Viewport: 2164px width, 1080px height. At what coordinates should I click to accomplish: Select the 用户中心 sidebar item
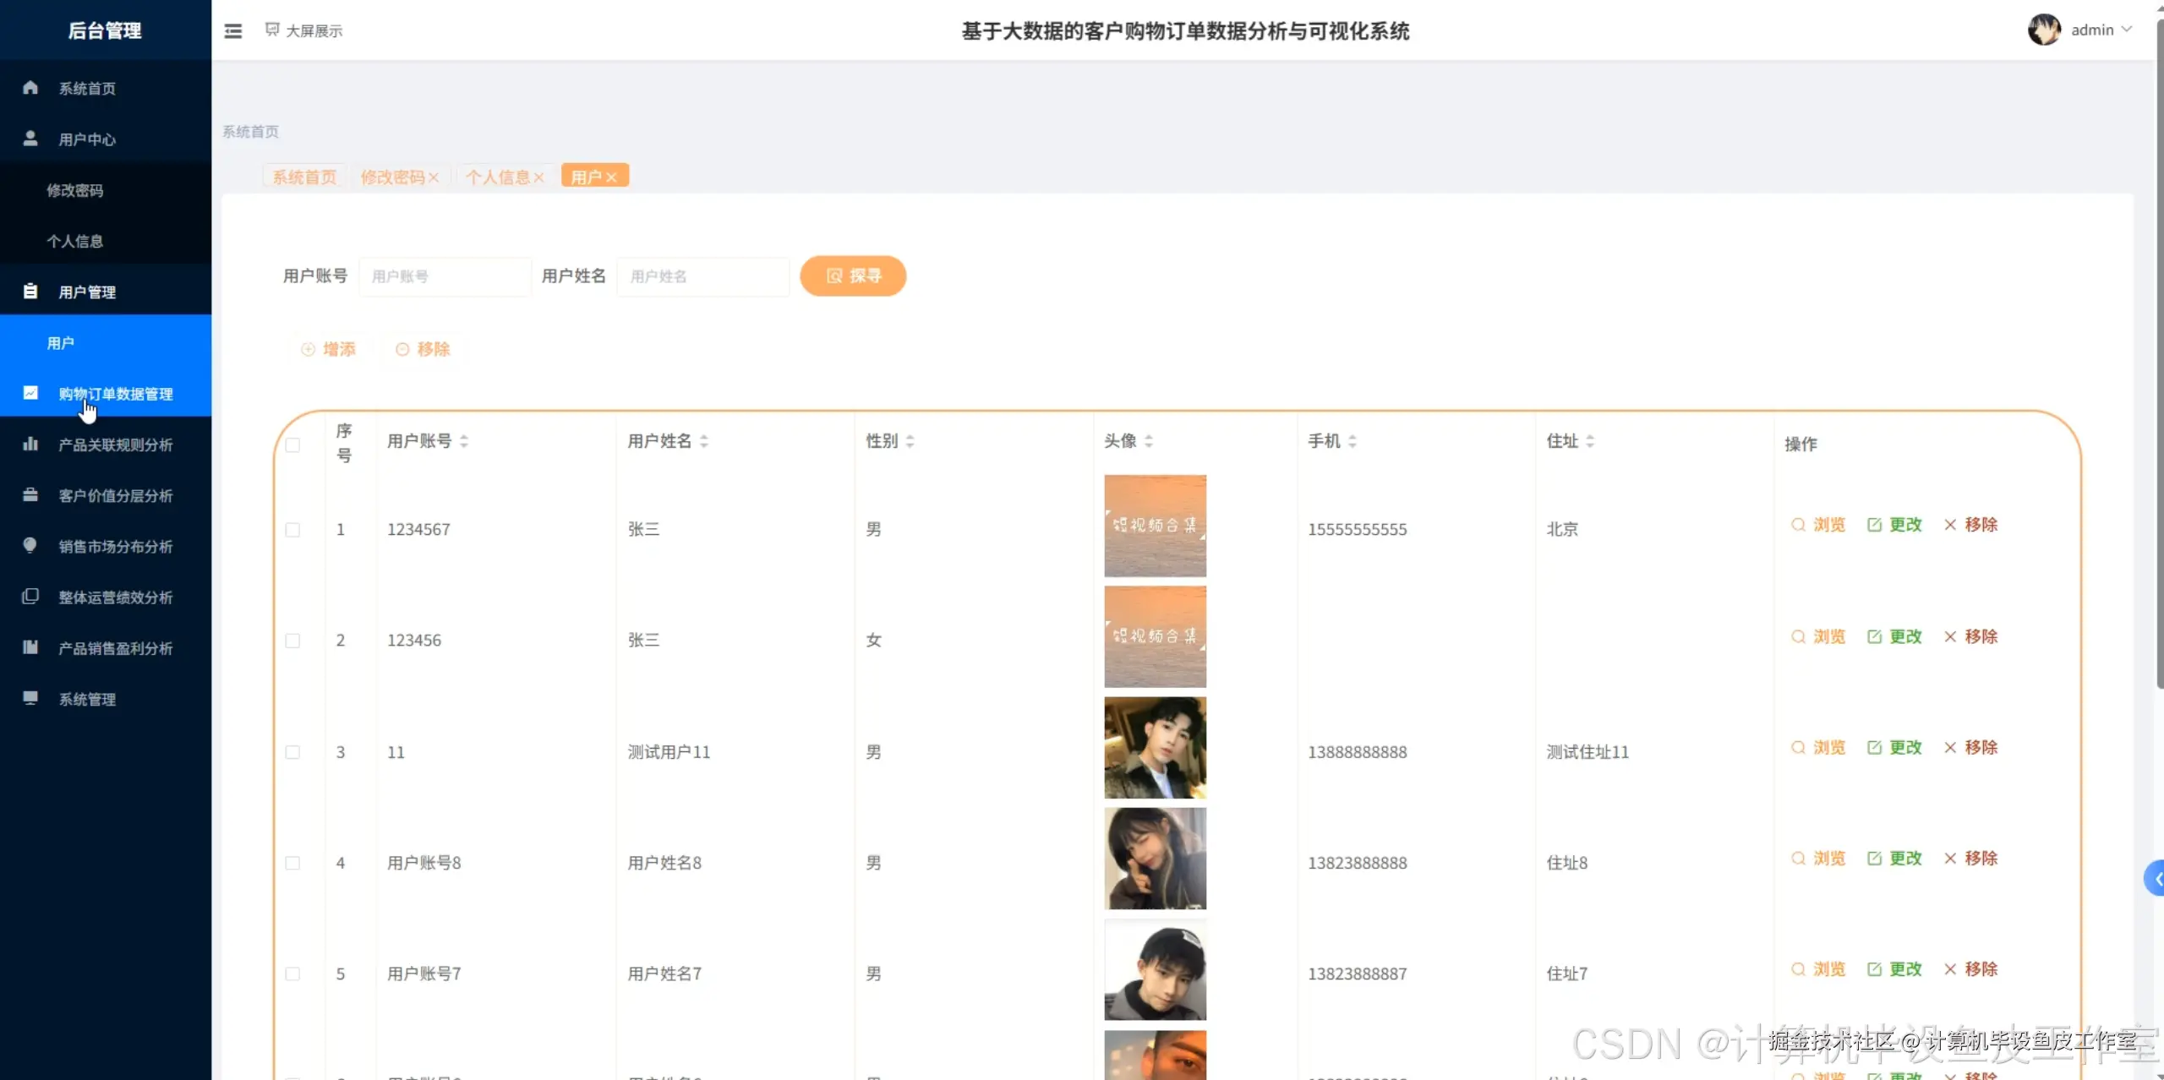pos(88,139)
